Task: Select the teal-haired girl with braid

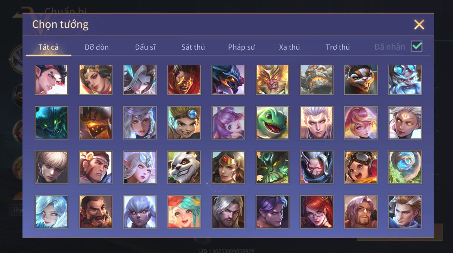Action: point(184,212)
